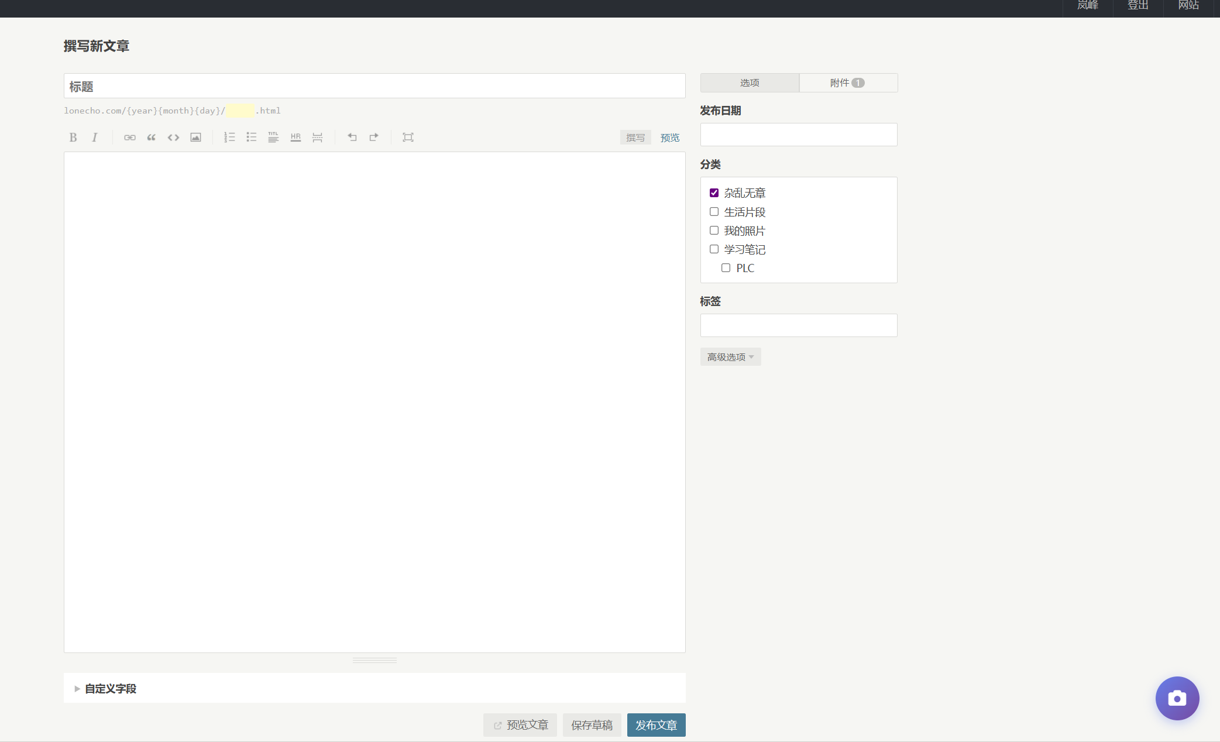Image resolution: width=1220 pixels, height=742 pixels.
Task: Tick the PLC subcategory checkbox
Action: tap(726, 268)
